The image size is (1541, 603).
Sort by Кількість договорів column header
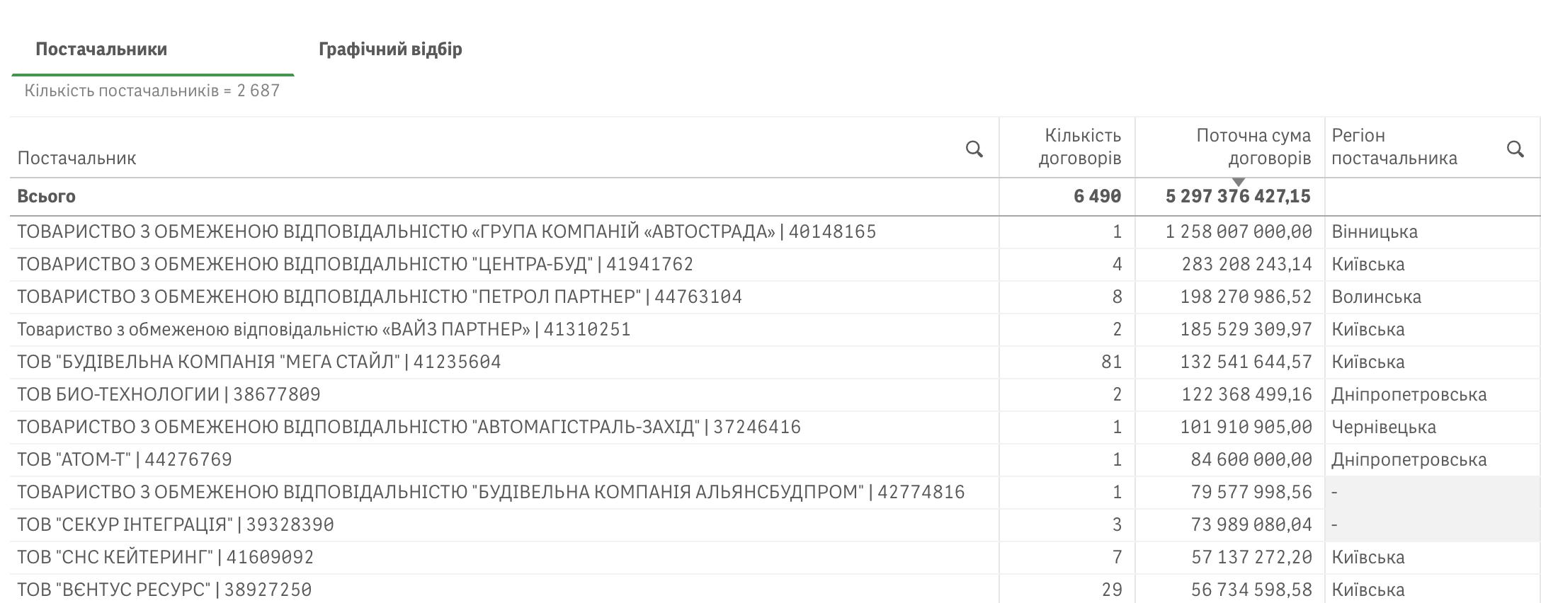click(1079, 147)
